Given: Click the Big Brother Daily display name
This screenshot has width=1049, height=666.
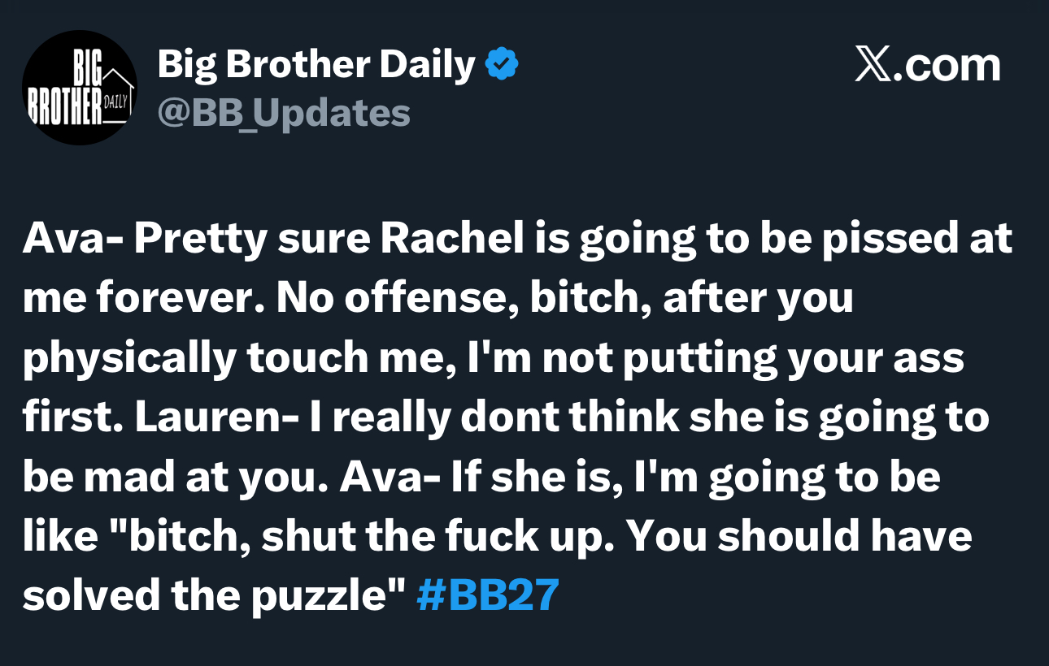Looking at the screenshot, I should coord(316,64).
